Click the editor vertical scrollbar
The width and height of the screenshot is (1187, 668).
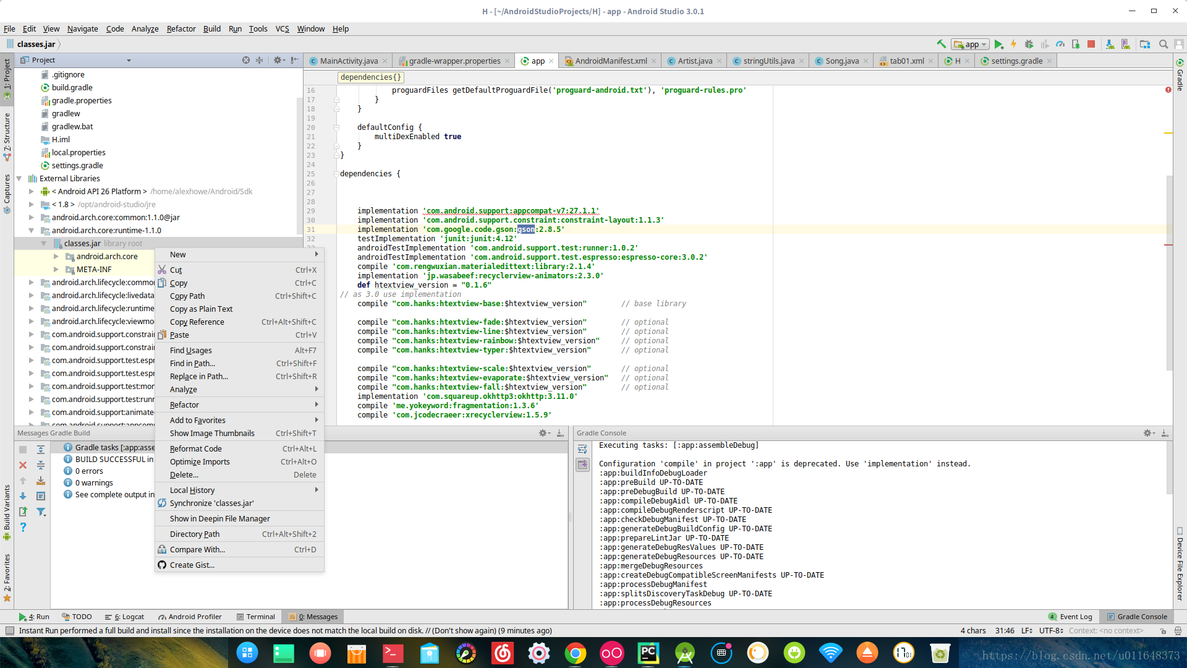1168,272
